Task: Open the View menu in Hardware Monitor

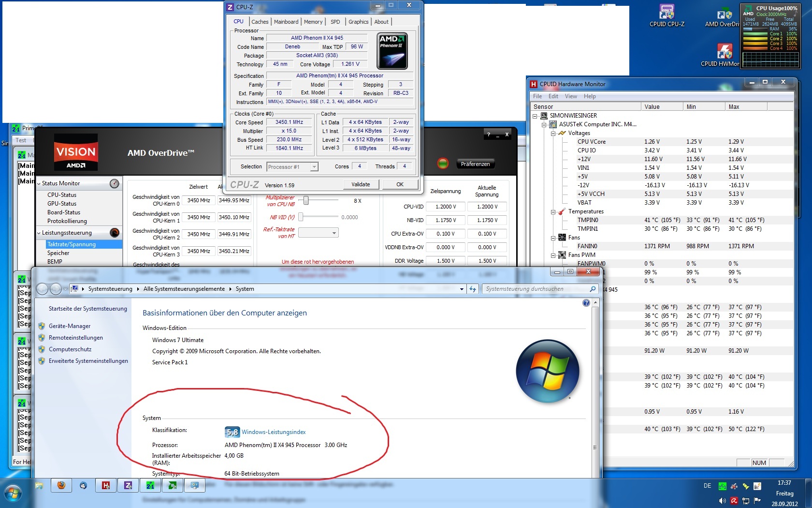Action: pyautogui.click(x=571, y=96)
